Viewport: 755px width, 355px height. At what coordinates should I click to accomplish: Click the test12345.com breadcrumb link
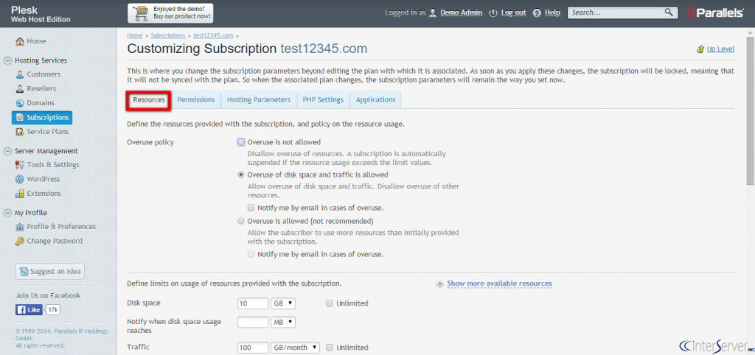(214, 35)
